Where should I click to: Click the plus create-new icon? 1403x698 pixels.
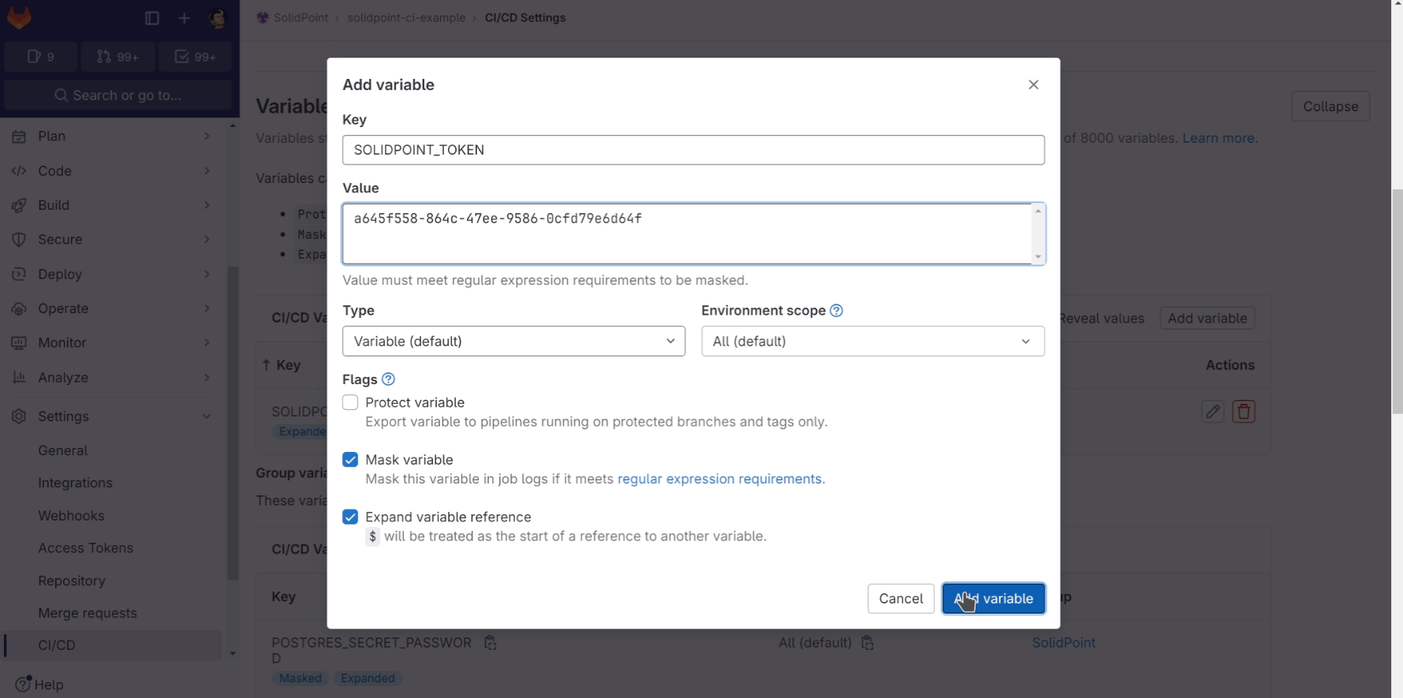pyautogui.click(x=185, y=17)
